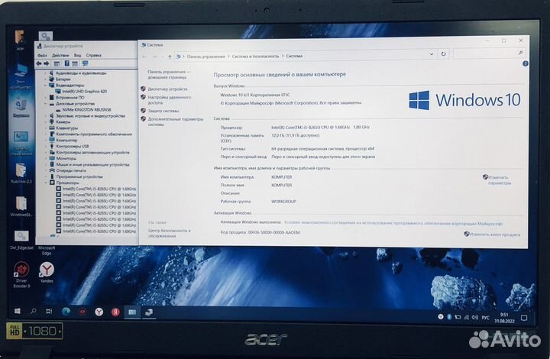Image resolution: width=550 pixels, height=359 pixels.
Task: Click Изменить параметры link
Action: (x=499, y=179)
